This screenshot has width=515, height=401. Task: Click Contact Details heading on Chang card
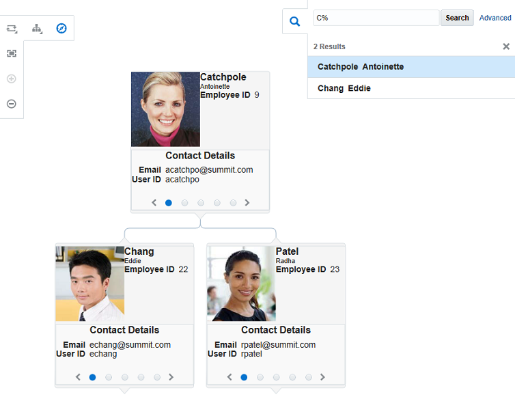click(x=124, y=330)
